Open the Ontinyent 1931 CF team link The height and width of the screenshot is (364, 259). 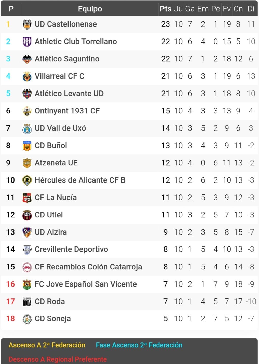coord(67,111)
